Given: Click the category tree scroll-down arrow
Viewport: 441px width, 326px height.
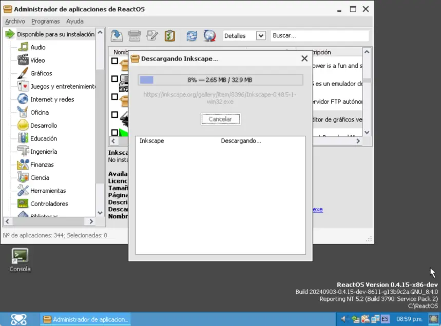Looking at the screenshot, I should (100, 213).
